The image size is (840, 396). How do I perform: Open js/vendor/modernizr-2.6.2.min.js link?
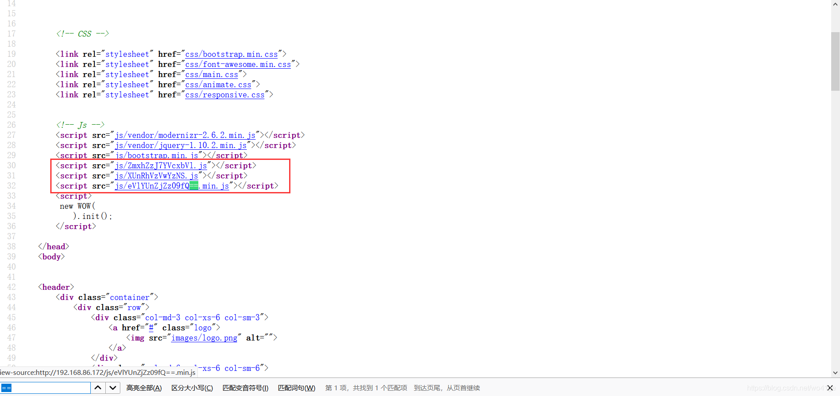(x=185, y=135)
